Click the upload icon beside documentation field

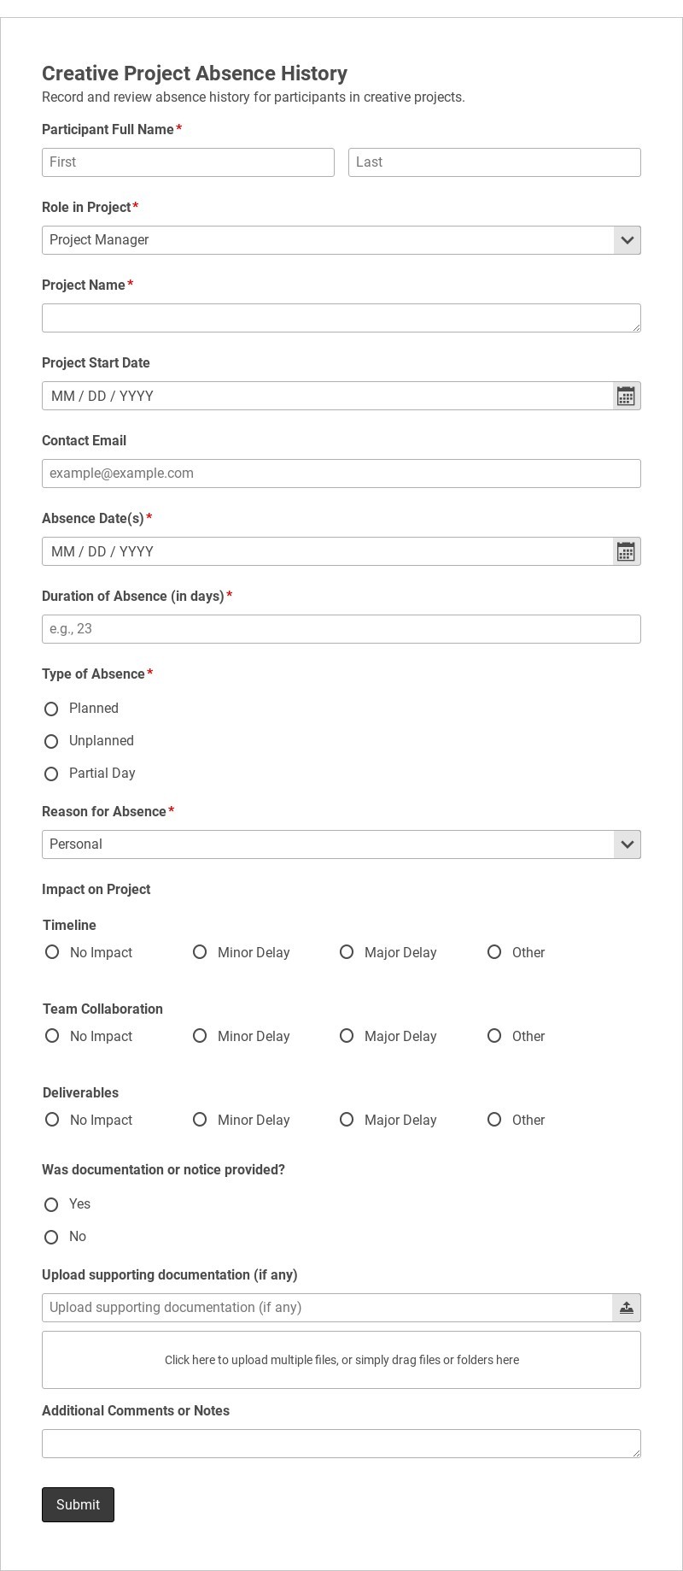pos(626,1308)
